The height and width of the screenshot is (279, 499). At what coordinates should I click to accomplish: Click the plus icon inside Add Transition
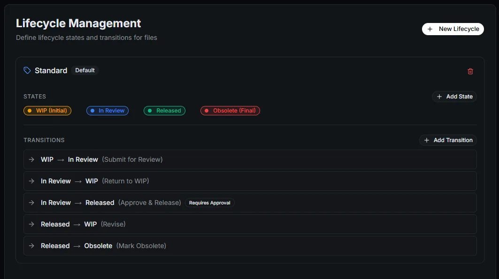[427, 140]
